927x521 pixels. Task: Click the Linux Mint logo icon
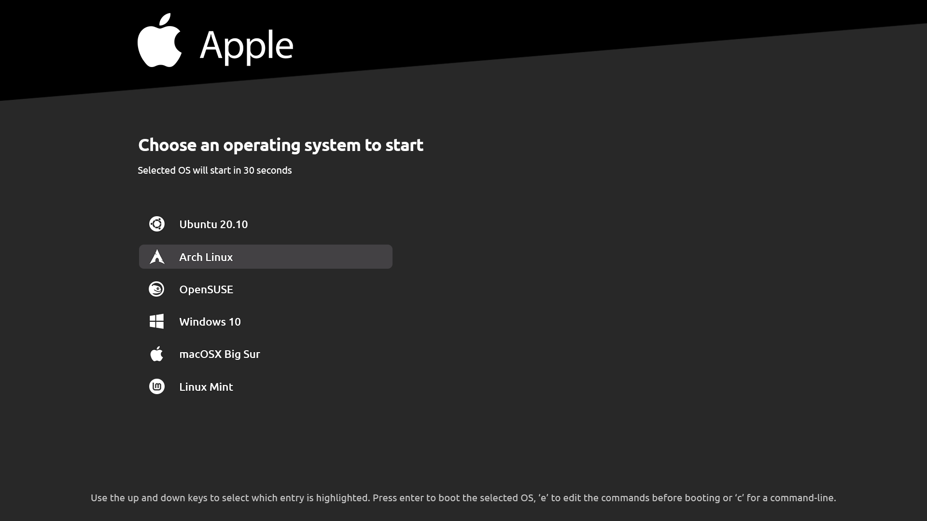tap(157, 386)
